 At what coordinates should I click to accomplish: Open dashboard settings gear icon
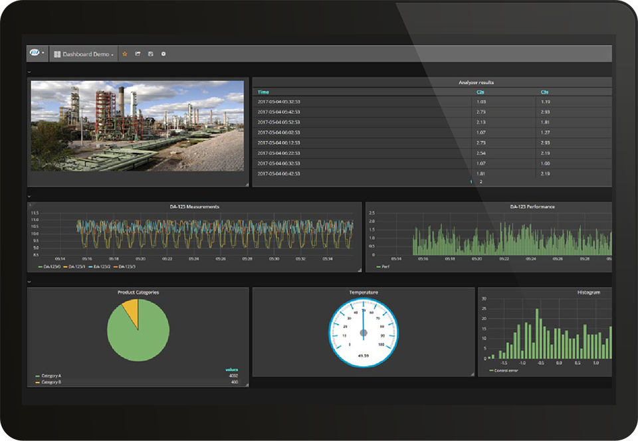(x=163, y=54)
